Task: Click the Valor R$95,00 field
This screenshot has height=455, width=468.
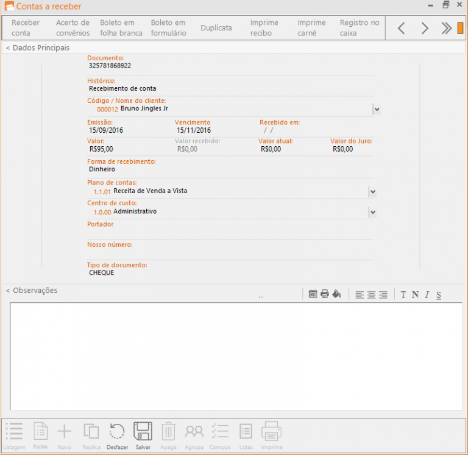Action: point(101,149)
